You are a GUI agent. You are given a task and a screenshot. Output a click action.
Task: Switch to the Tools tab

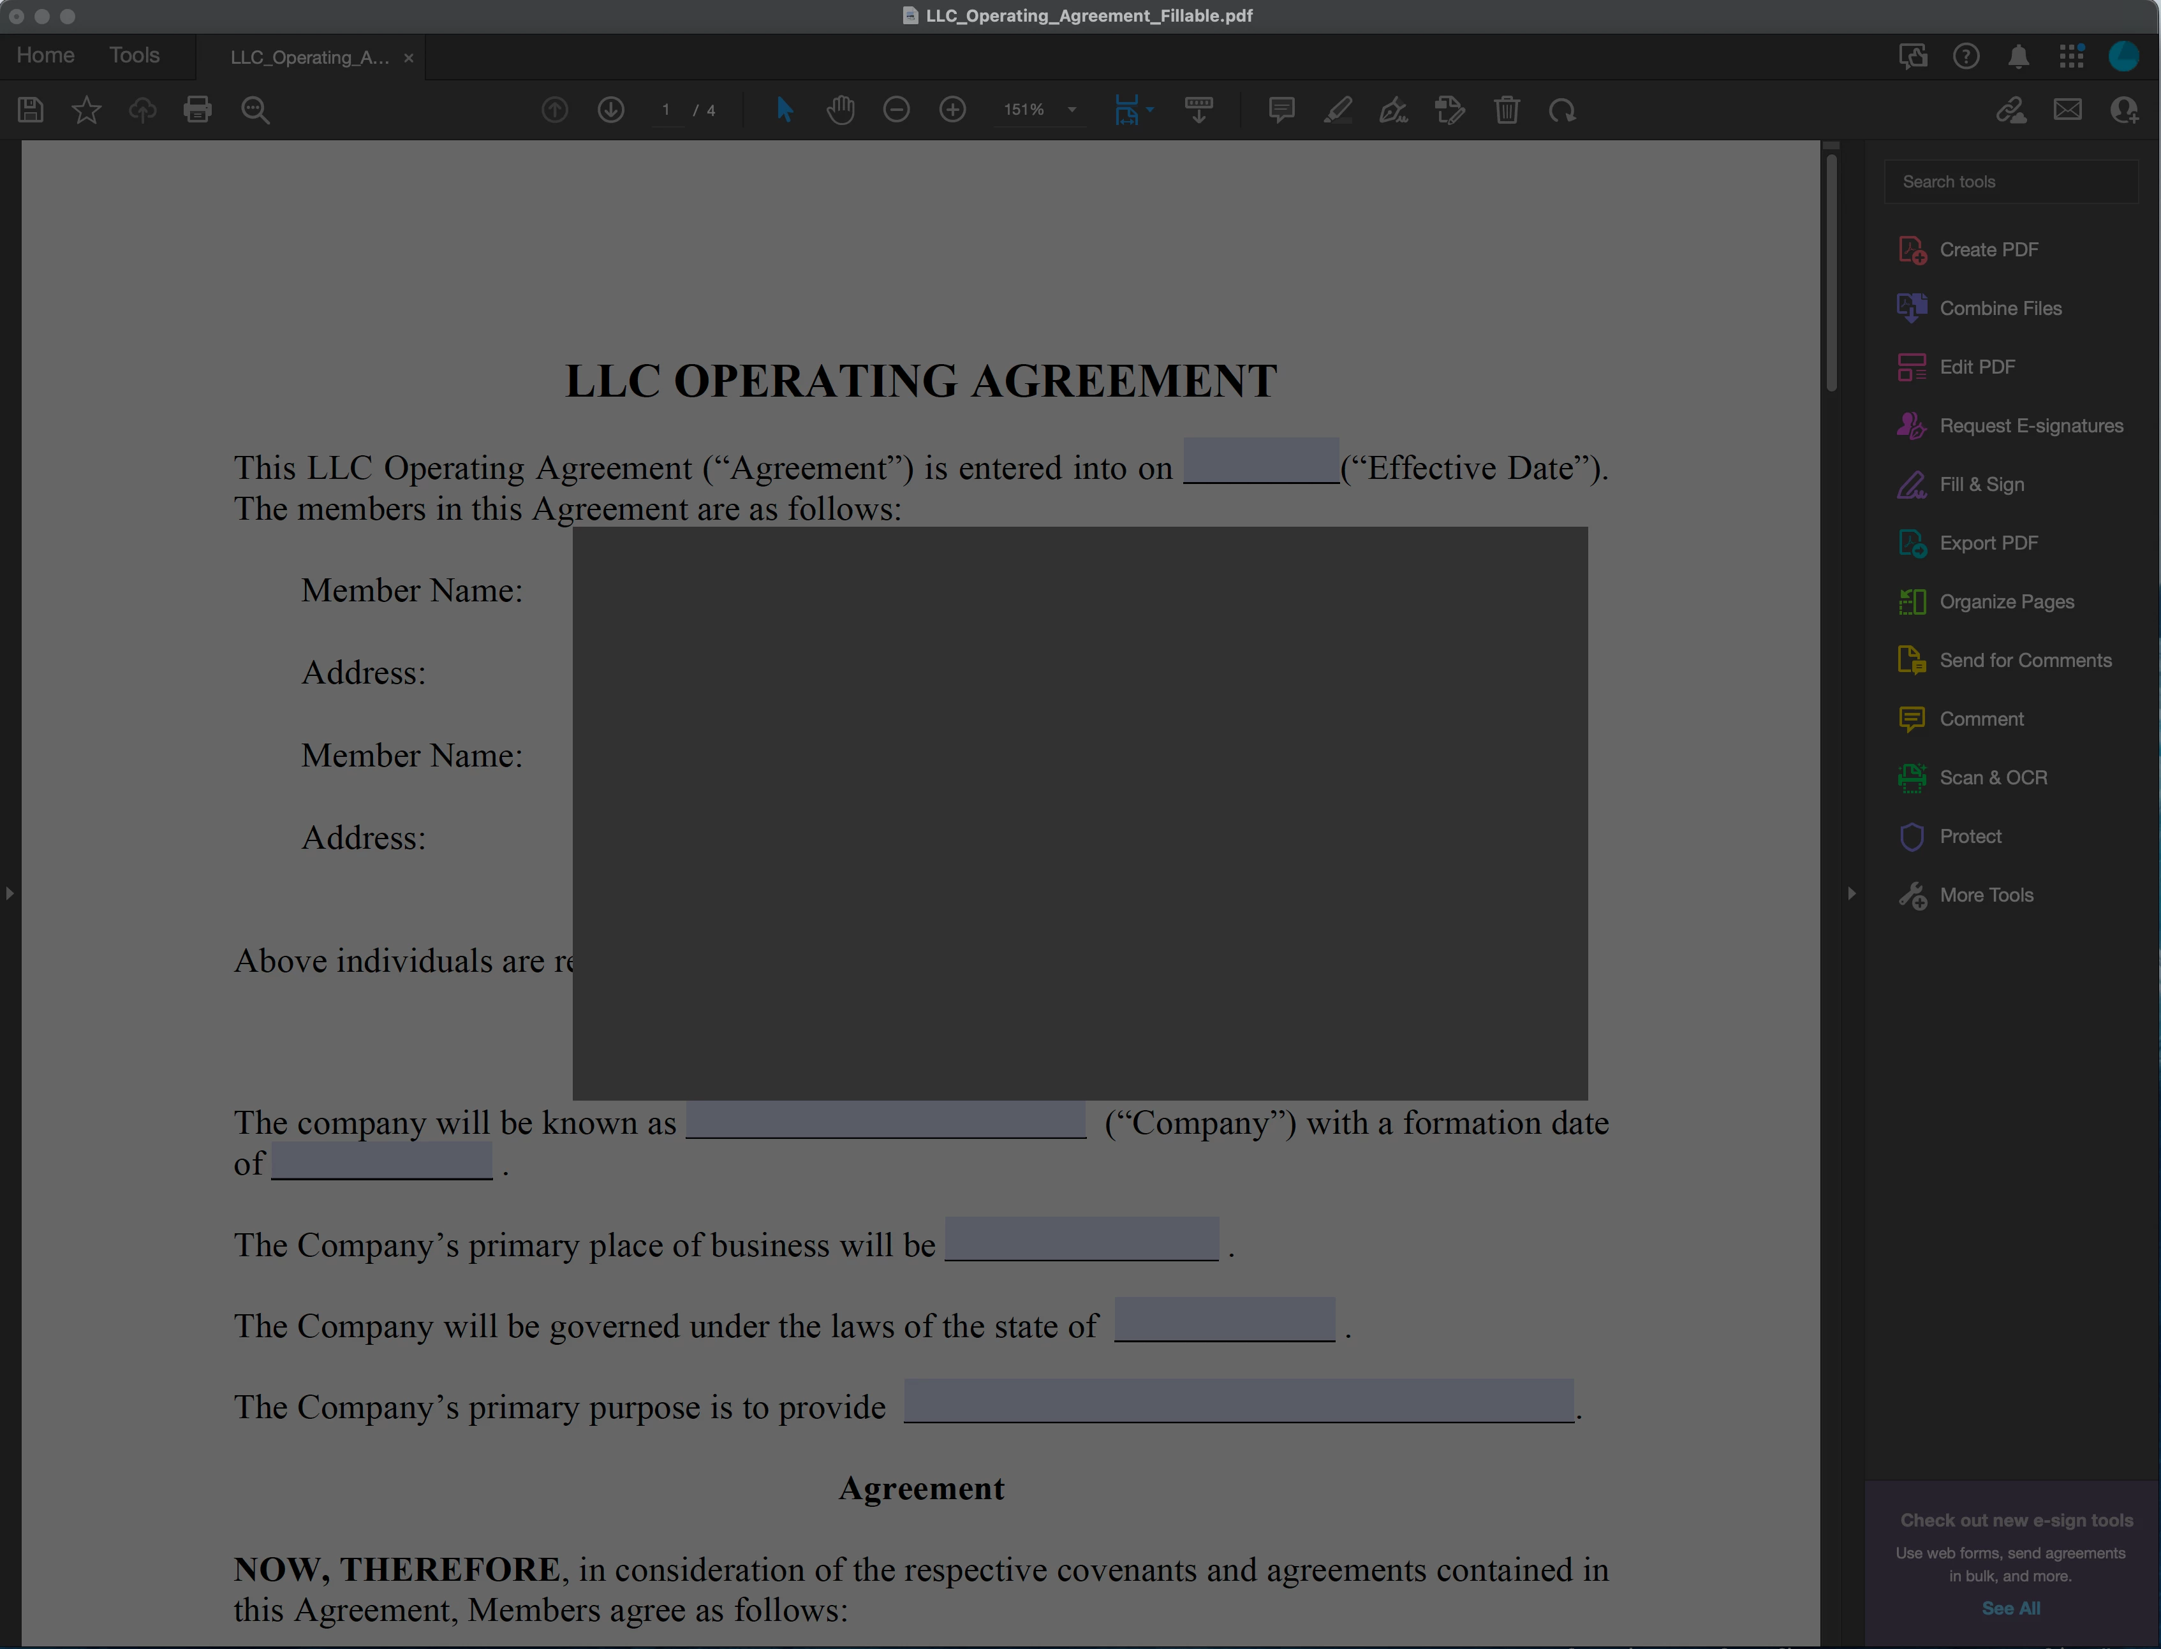click(x=133, y=56)
